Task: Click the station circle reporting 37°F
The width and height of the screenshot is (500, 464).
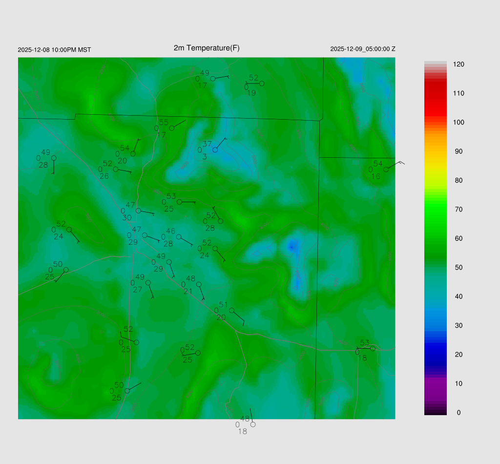Action: (x=215, y=149)
